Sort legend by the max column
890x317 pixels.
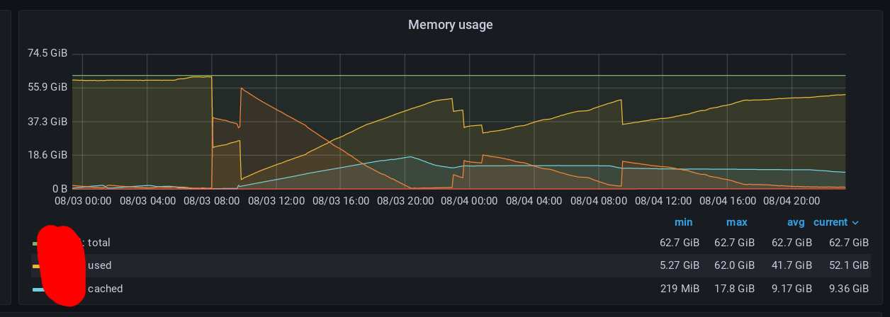(737, 222)
